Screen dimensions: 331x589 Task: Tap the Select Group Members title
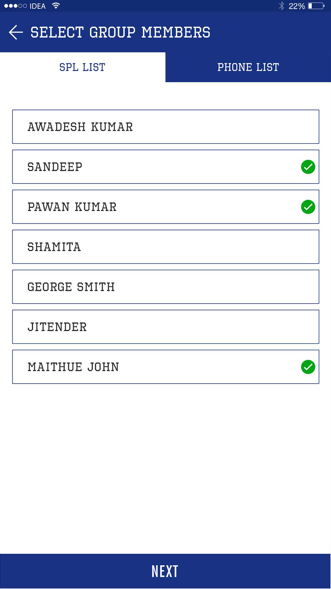tap(120, 32)
